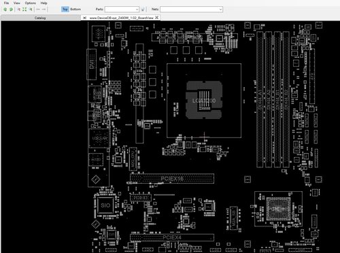Click the zoom-to-fit four arrows icon
The width and height of the screenshot is (340, 253).
pyautogui.click(x=24, y=10)
